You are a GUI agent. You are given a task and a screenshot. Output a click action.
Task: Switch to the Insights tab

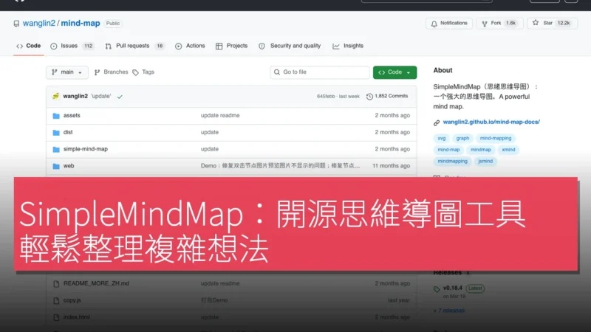348,46
